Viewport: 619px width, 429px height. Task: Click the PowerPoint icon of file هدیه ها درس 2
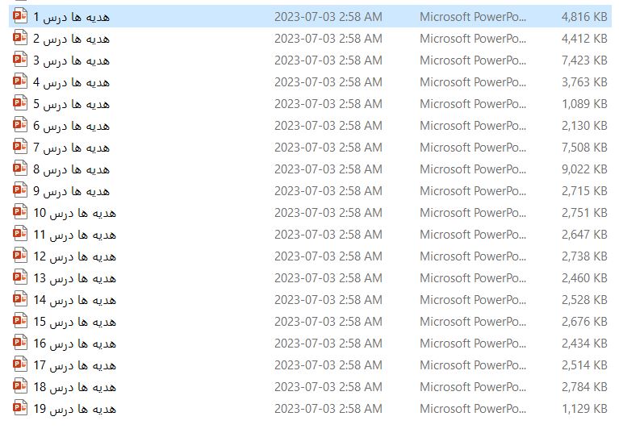[x=20, y=38]
